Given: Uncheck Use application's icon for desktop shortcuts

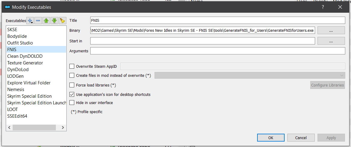Looking at the screenshot, I should tap(72, 94).
